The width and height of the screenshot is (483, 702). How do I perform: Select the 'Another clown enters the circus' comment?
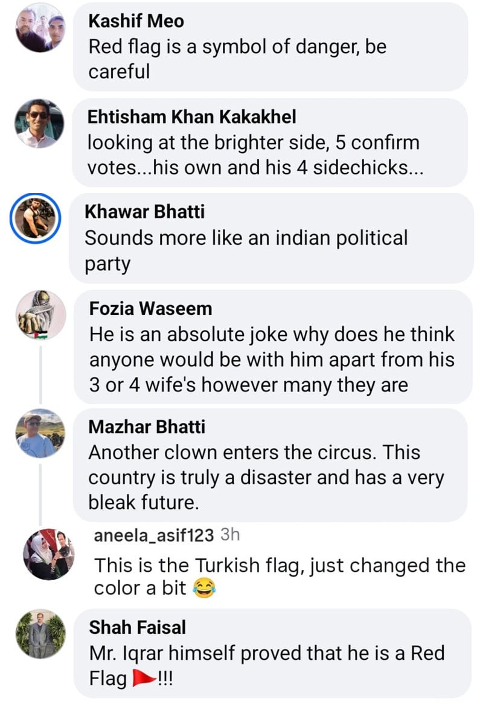[x=266, y=477]
